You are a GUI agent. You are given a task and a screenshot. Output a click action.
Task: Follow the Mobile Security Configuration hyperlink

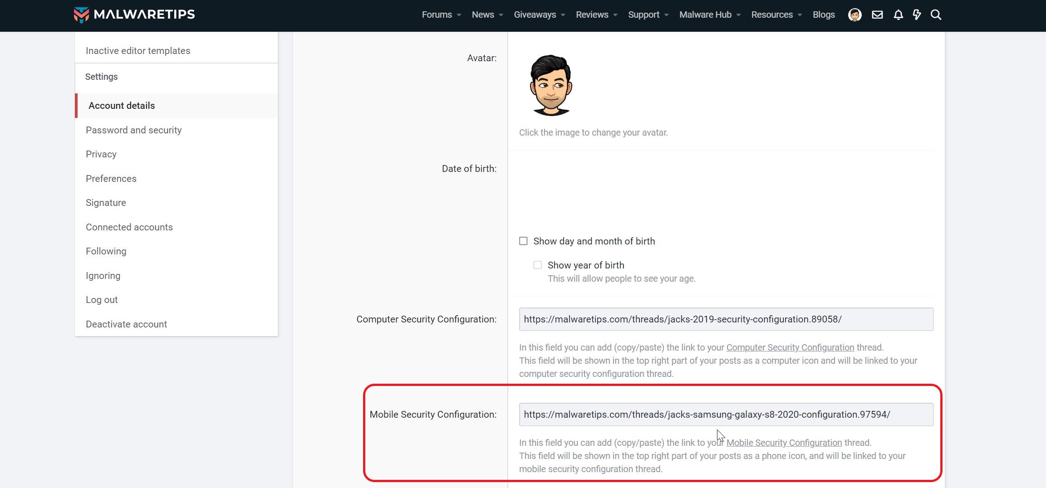click(x=784, y=443)
